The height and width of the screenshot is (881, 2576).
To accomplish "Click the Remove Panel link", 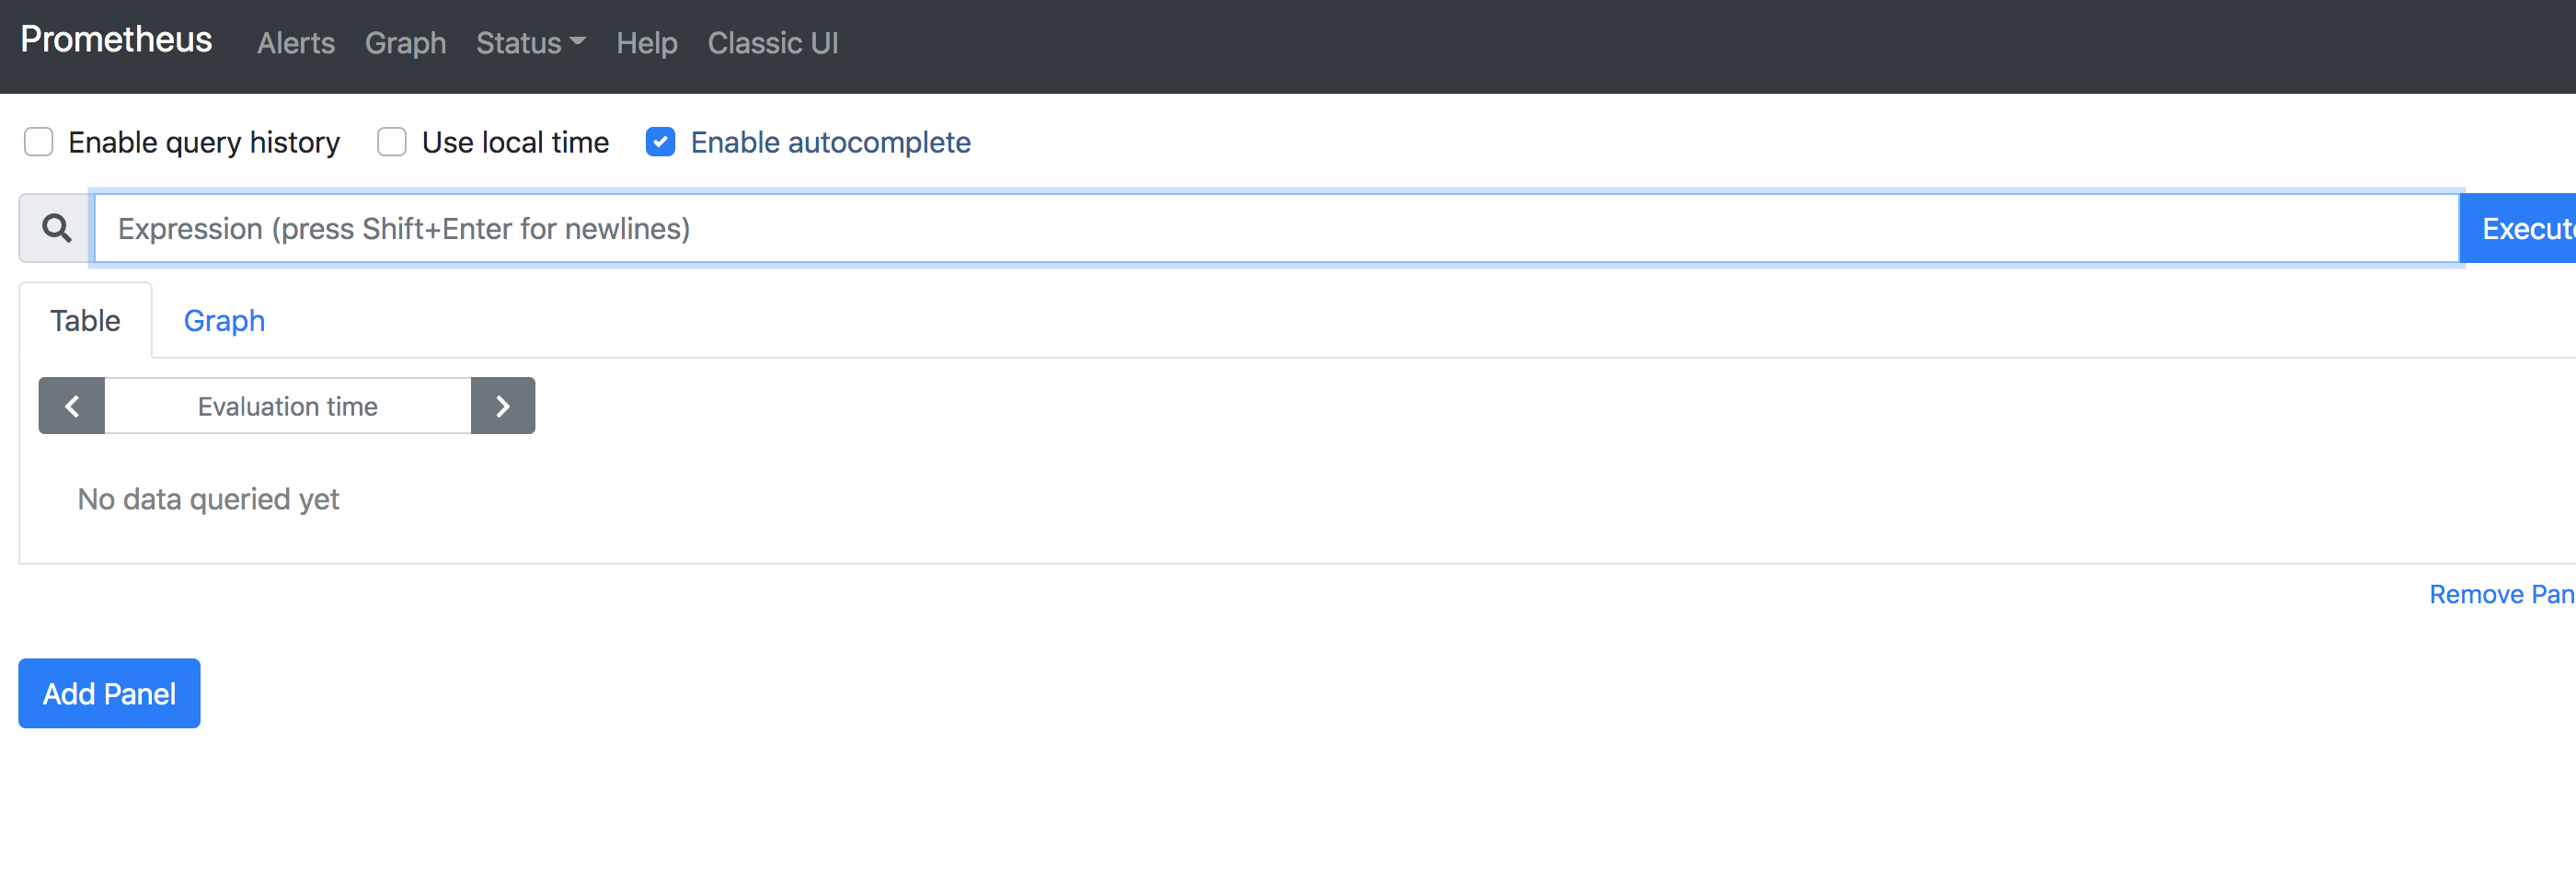I will 2502,594.
